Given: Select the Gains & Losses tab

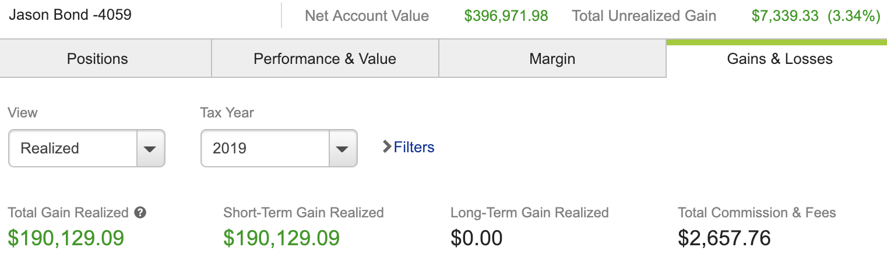Looking at the screenshot, I should [x=780, y=59].
